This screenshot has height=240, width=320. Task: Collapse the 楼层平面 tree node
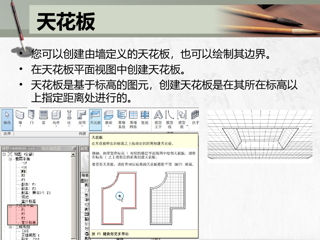[x=10, y=159]
